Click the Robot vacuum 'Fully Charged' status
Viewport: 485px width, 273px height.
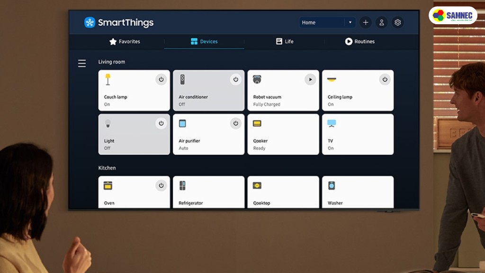point(267,104)
